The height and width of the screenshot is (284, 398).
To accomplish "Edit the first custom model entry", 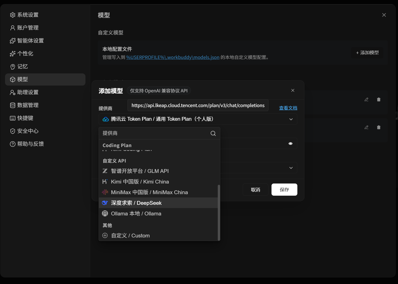I will coord(367,100).
